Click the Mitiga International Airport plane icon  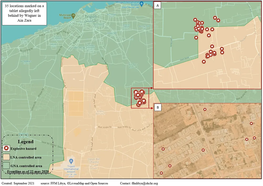(142, 3)
